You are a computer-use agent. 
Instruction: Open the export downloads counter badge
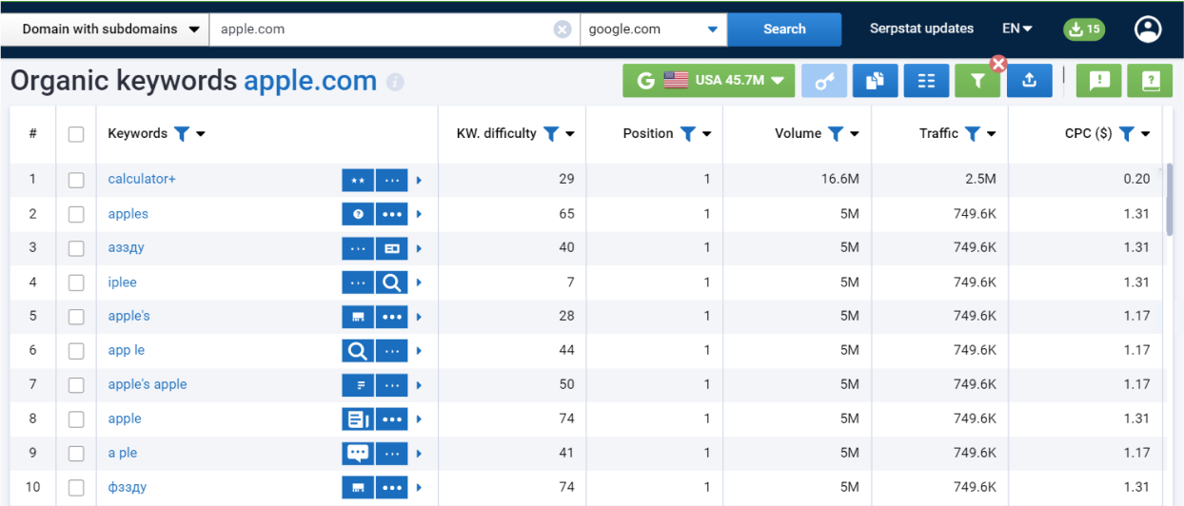(1084, 29)
